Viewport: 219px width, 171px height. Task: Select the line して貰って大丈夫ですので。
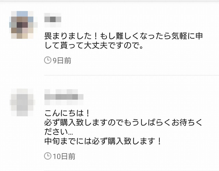click(94, 45)
